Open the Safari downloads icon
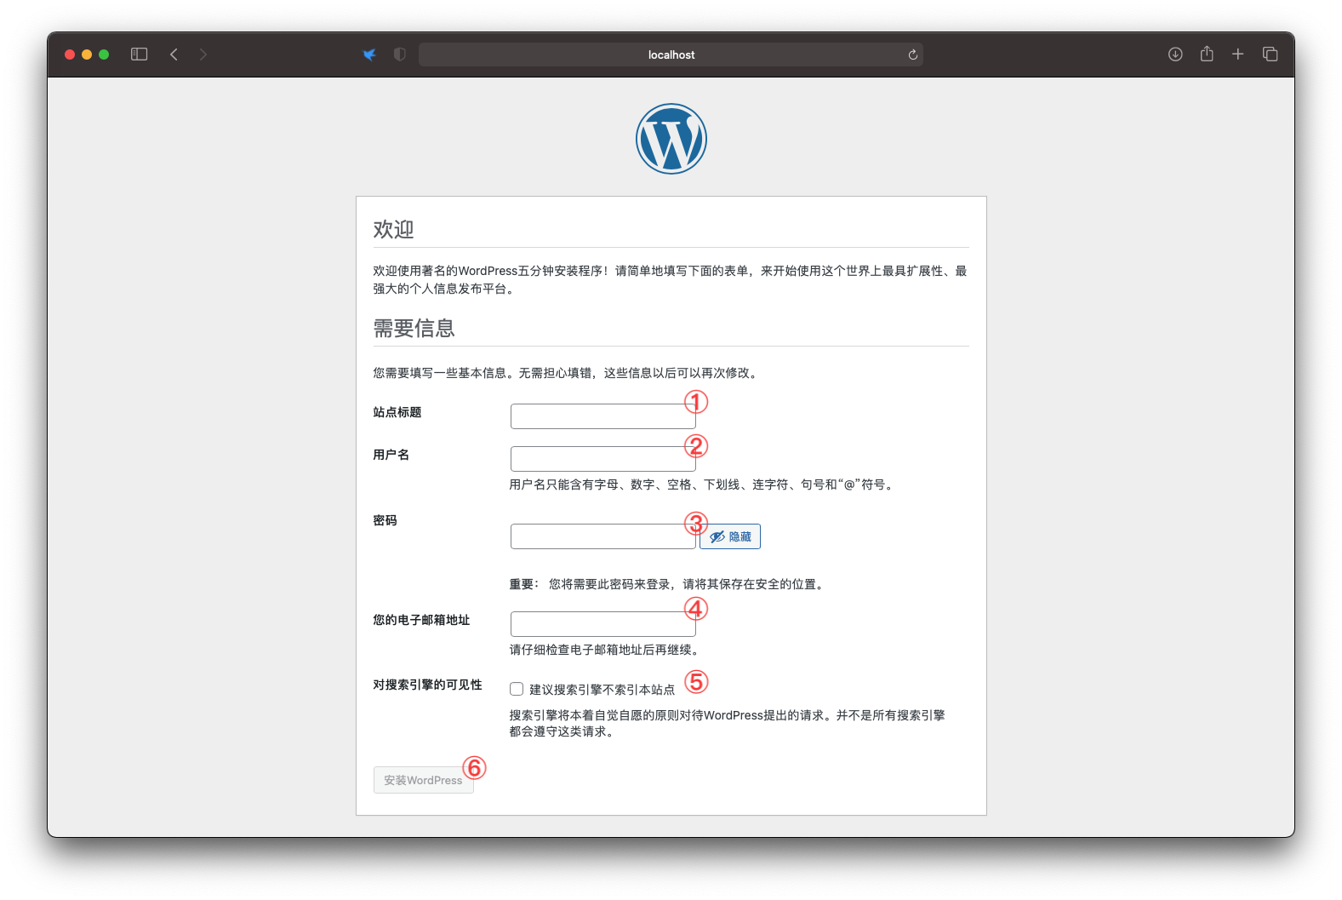This screenshot has height=900, width=1342. pyautogui.click(x=1175, y=54)
